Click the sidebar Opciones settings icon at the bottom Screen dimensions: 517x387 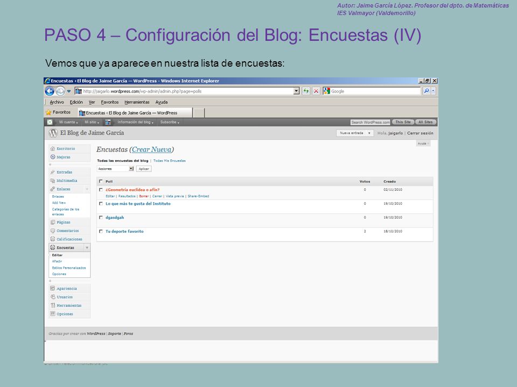tap(52, 313)
